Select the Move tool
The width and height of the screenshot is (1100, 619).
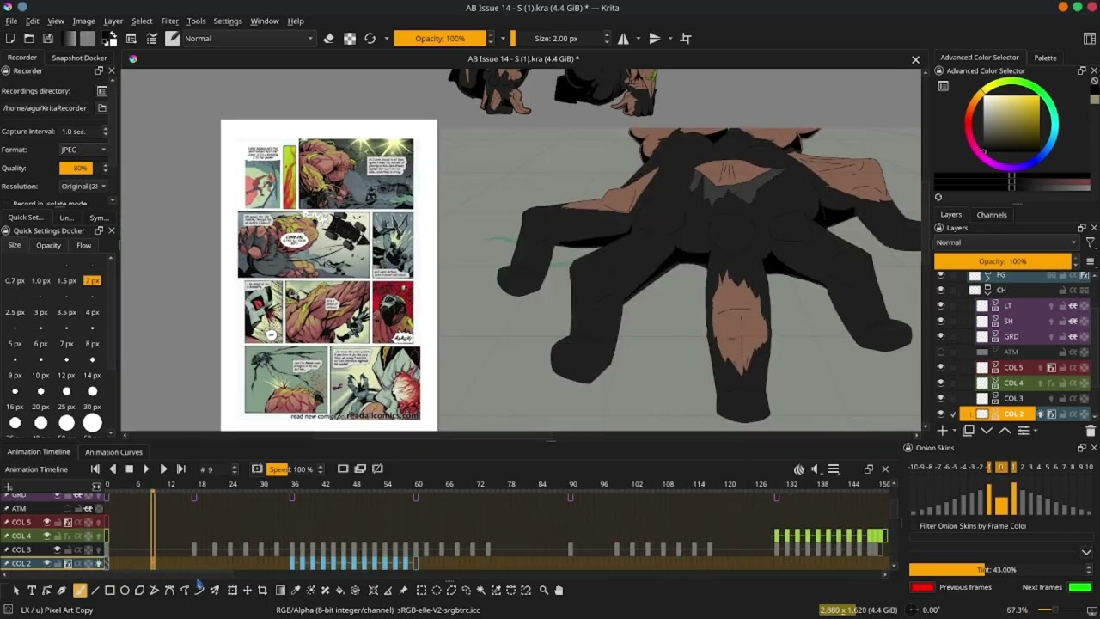pyautogui.click(x=247, y=591)
